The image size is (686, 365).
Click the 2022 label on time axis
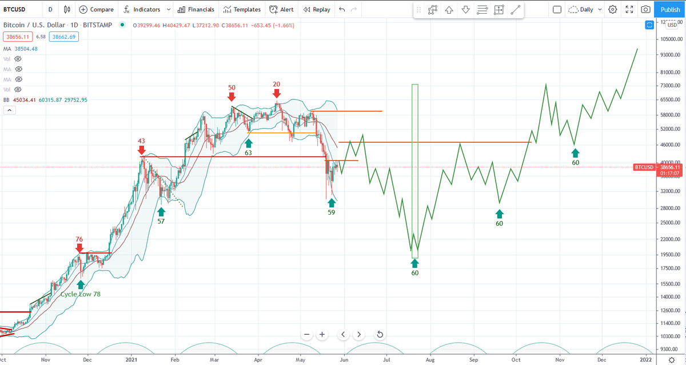click(647, 360)
